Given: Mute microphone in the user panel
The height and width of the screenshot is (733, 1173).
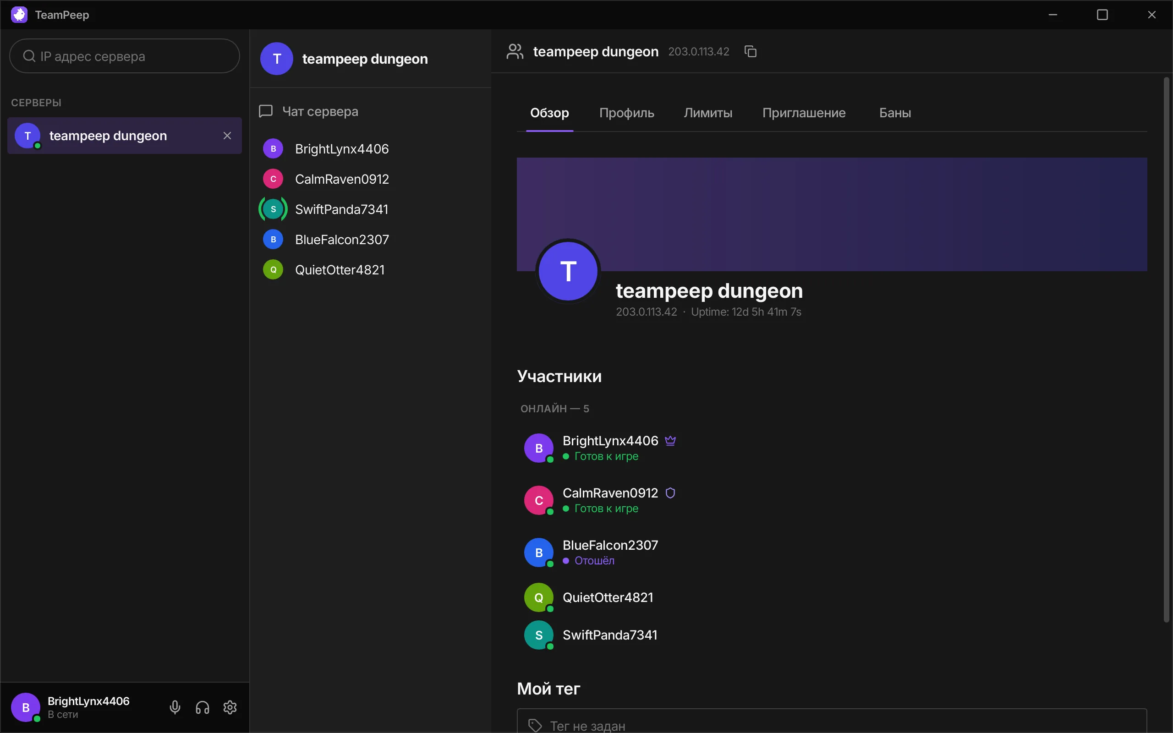Looking at the screenshot, I should [175, 707].
